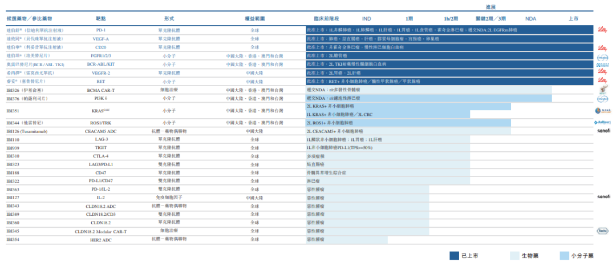Click the AnHeart logo beside the IBI344 row
The width and height of the screenshot is (616, 262).
603,123
